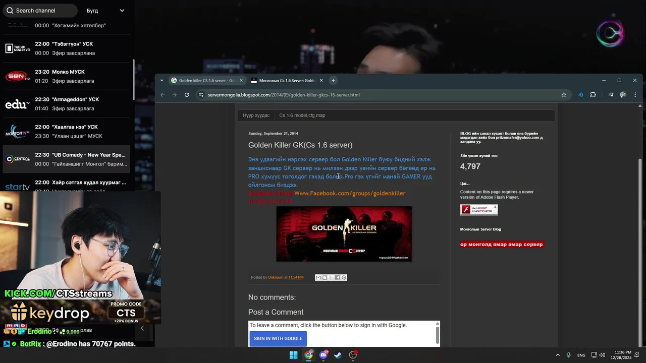Open Steam from the taskbar
Image resolution: width=646 pixels, height=363 pixels.
338,355
